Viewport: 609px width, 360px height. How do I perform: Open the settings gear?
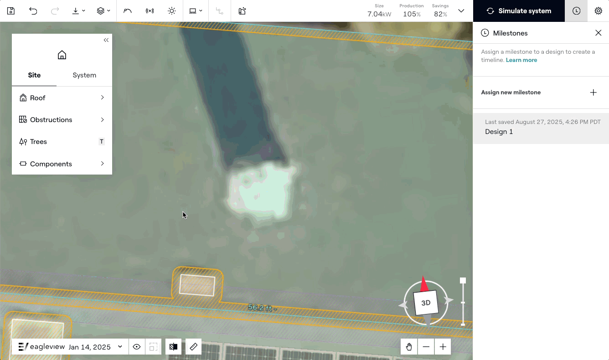click(x=598, y=11)
